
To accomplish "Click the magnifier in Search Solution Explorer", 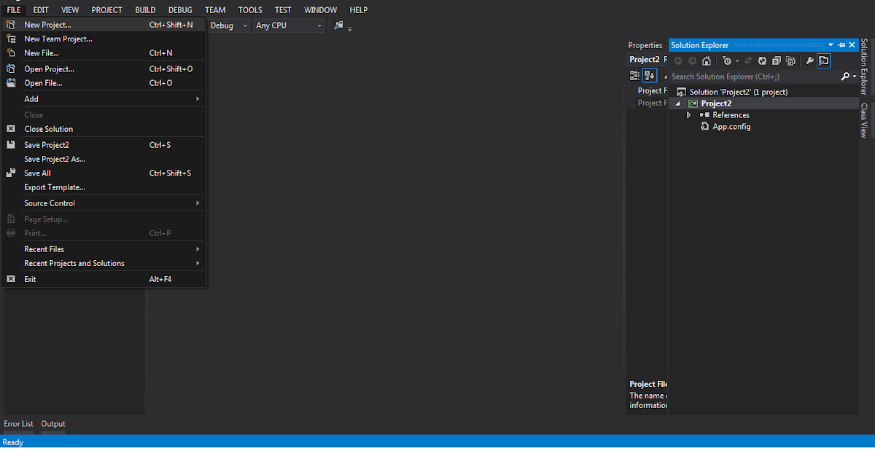I will click(x=844, y=76).
